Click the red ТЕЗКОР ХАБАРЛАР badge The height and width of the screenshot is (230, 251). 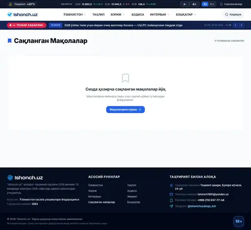tap(27, 25)
